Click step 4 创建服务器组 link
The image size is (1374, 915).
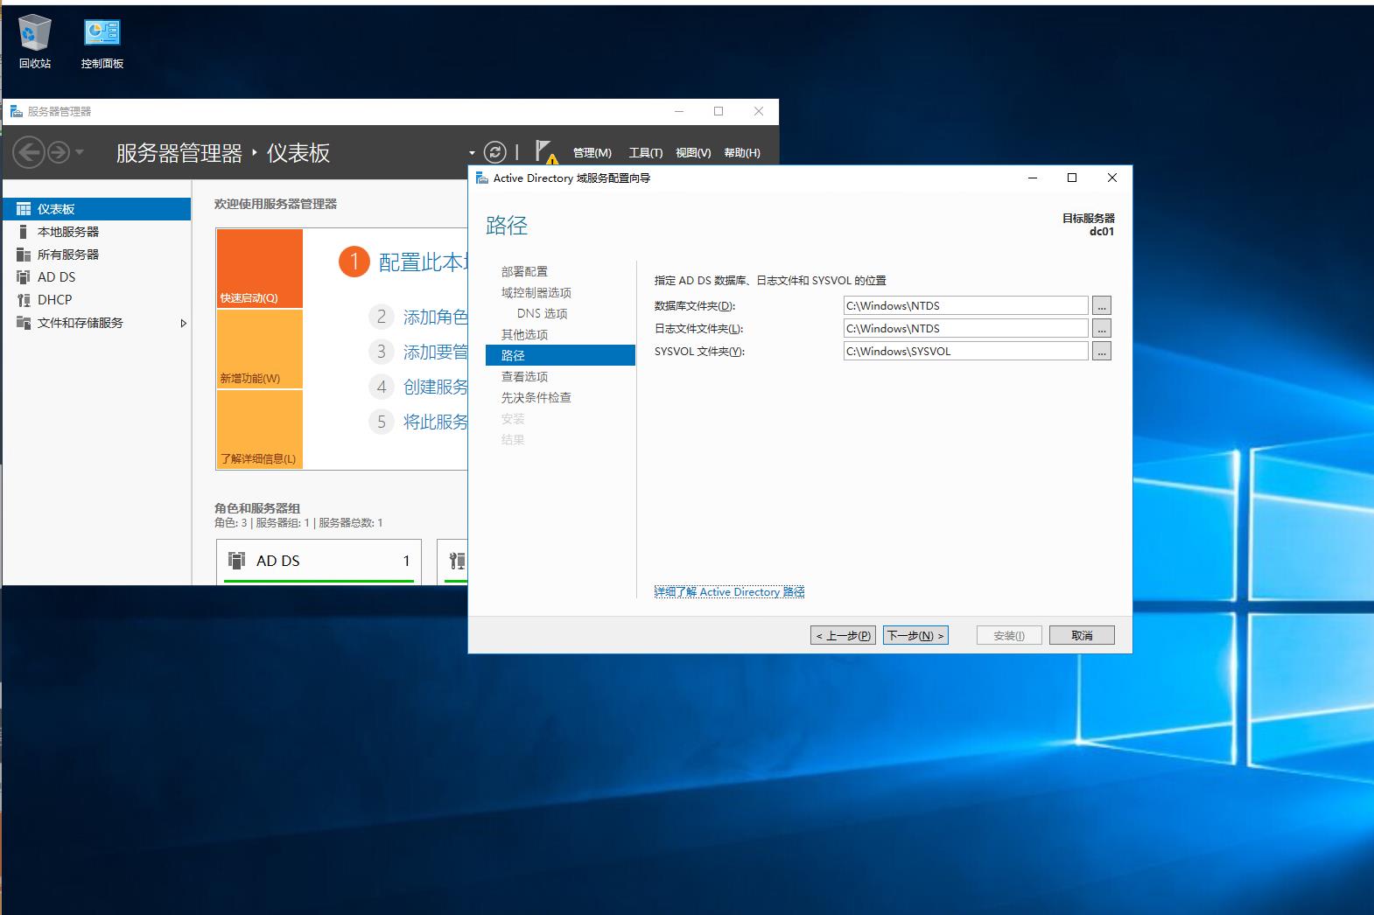tap(435, 387)
